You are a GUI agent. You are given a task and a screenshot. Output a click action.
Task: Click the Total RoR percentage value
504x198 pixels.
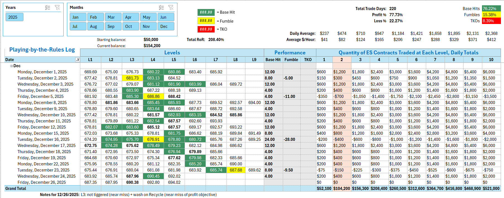click(216, 40)
